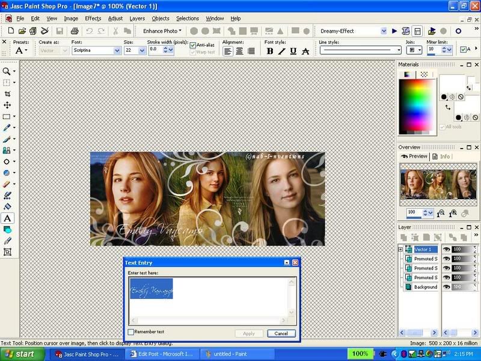
Task: Open the Line style dropdown
Action: (x=399, y=51)
